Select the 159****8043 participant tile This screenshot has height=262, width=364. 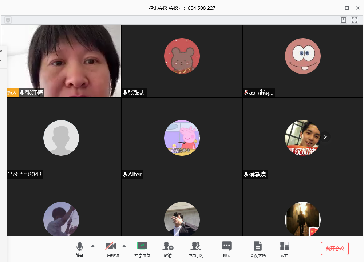pyautogui.click(x=64, y=138)
